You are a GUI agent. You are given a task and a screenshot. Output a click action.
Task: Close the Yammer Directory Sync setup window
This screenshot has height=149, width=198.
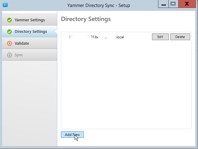pos(187,4)
